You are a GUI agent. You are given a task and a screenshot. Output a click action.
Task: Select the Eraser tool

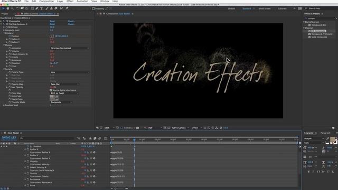coord(56,8)
